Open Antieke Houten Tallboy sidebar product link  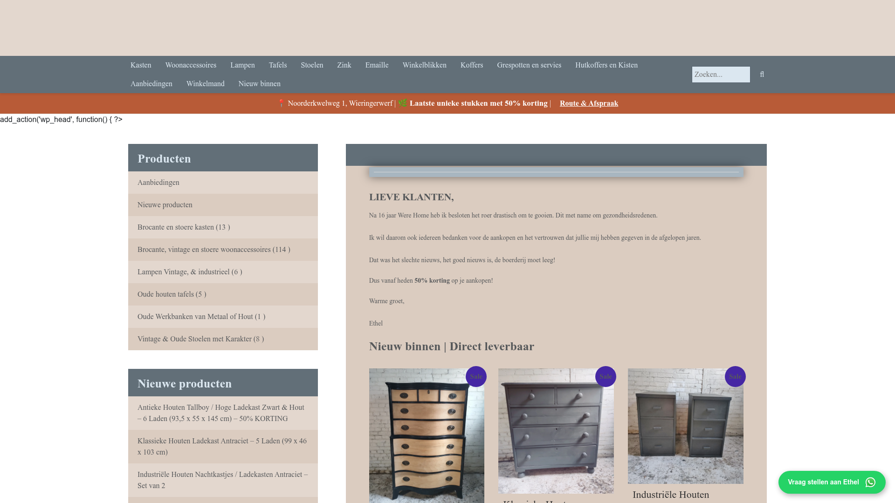[223, 413]
